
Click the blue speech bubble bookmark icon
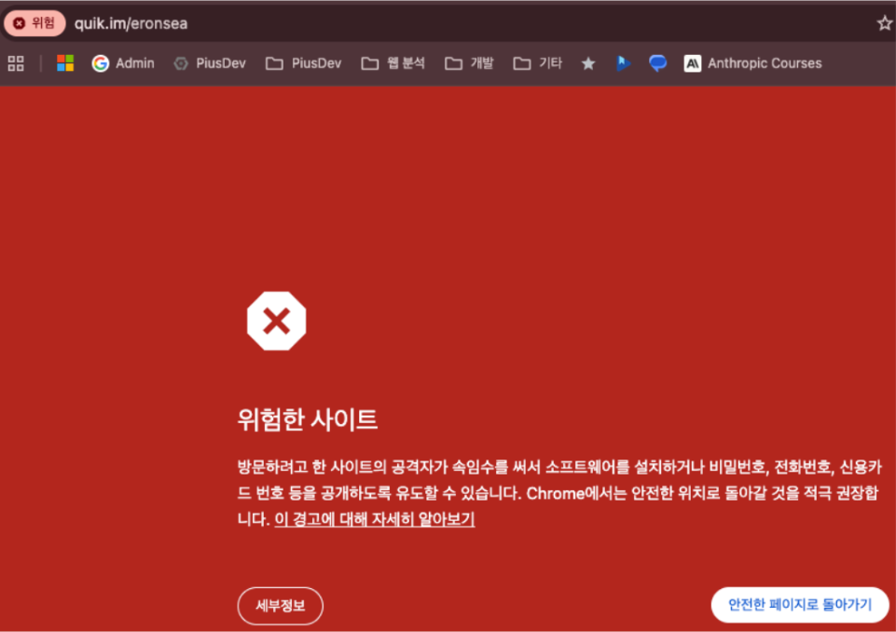657,62
